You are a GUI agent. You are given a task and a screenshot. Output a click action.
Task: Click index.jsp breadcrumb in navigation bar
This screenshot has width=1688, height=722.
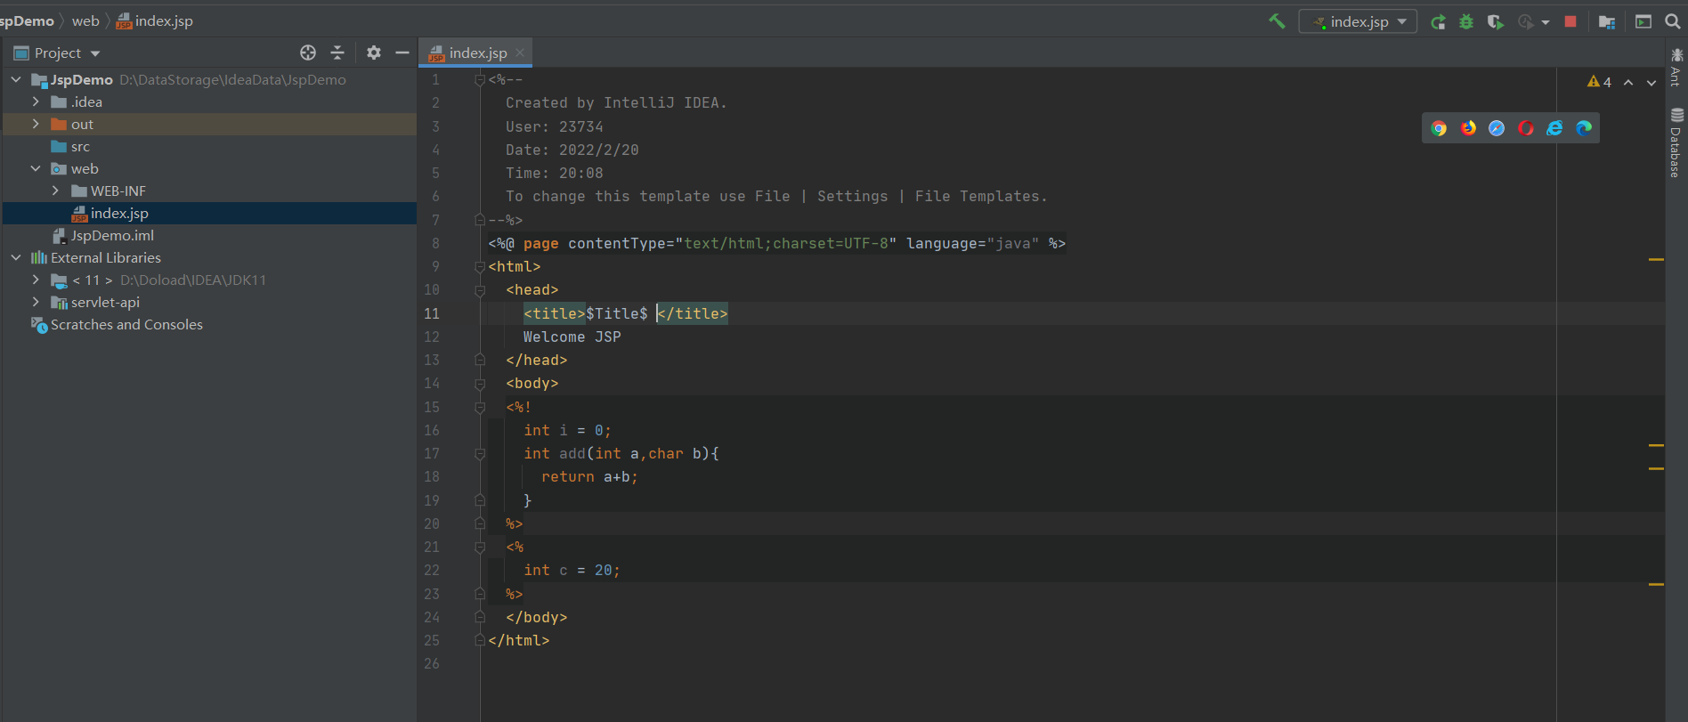pos(154,20)
